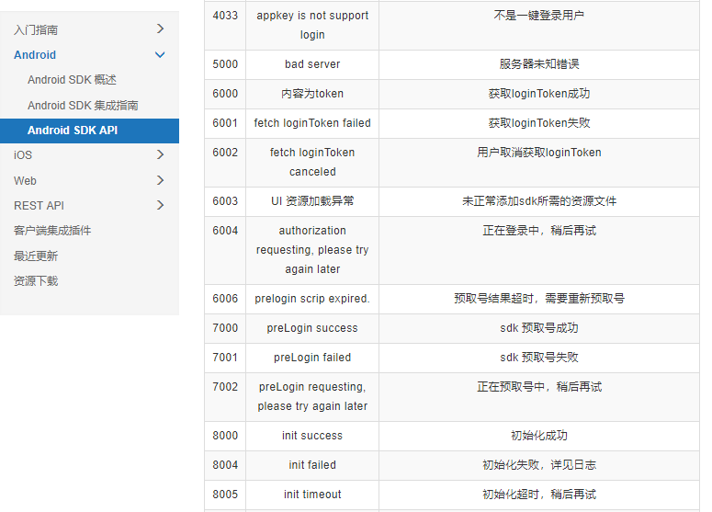The height and width of the screenshot is (512, 712).
Task: Select Android SDK API menu item
Action: coord(73,131)
